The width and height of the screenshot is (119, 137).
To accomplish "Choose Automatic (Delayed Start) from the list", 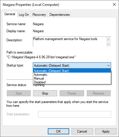I will [72, 71].
